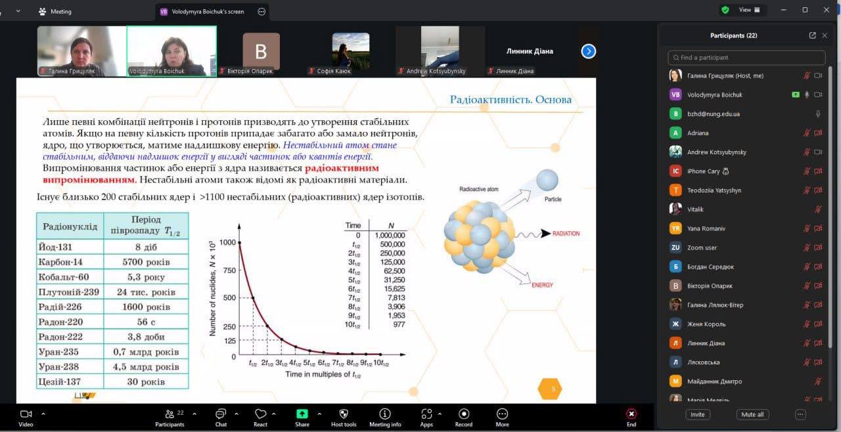Image resolution: width=841 pixels, height=432 pixels.
Task: Open the Chat panel icon
Action: [x=221, y=414]
